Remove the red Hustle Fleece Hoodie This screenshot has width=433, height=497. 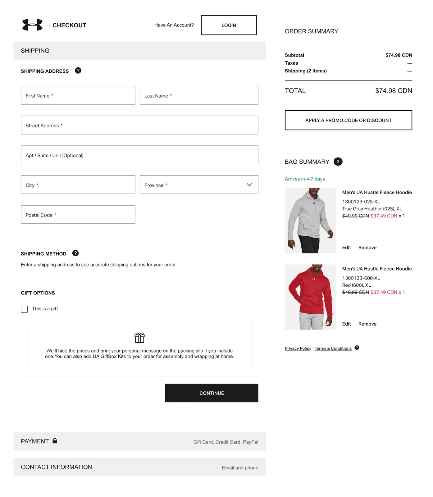[367, 324]
